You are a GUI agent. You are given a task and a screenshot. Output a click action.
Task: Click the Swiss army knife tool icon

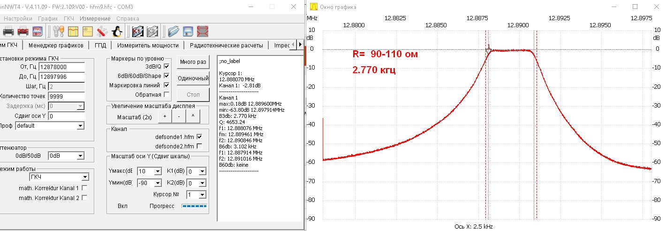point(102,31)
